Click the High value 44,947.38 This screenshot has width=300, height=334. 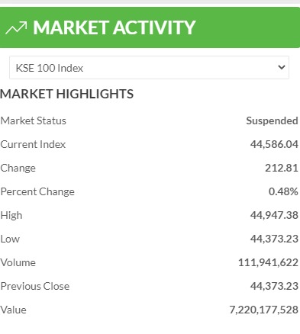[274, 215]
